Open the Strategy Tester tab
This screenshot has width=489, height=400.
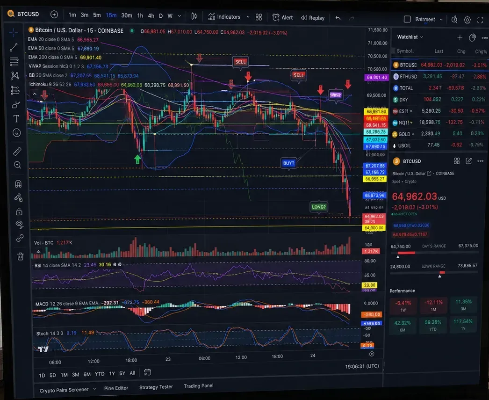click(x=156, y=387)
